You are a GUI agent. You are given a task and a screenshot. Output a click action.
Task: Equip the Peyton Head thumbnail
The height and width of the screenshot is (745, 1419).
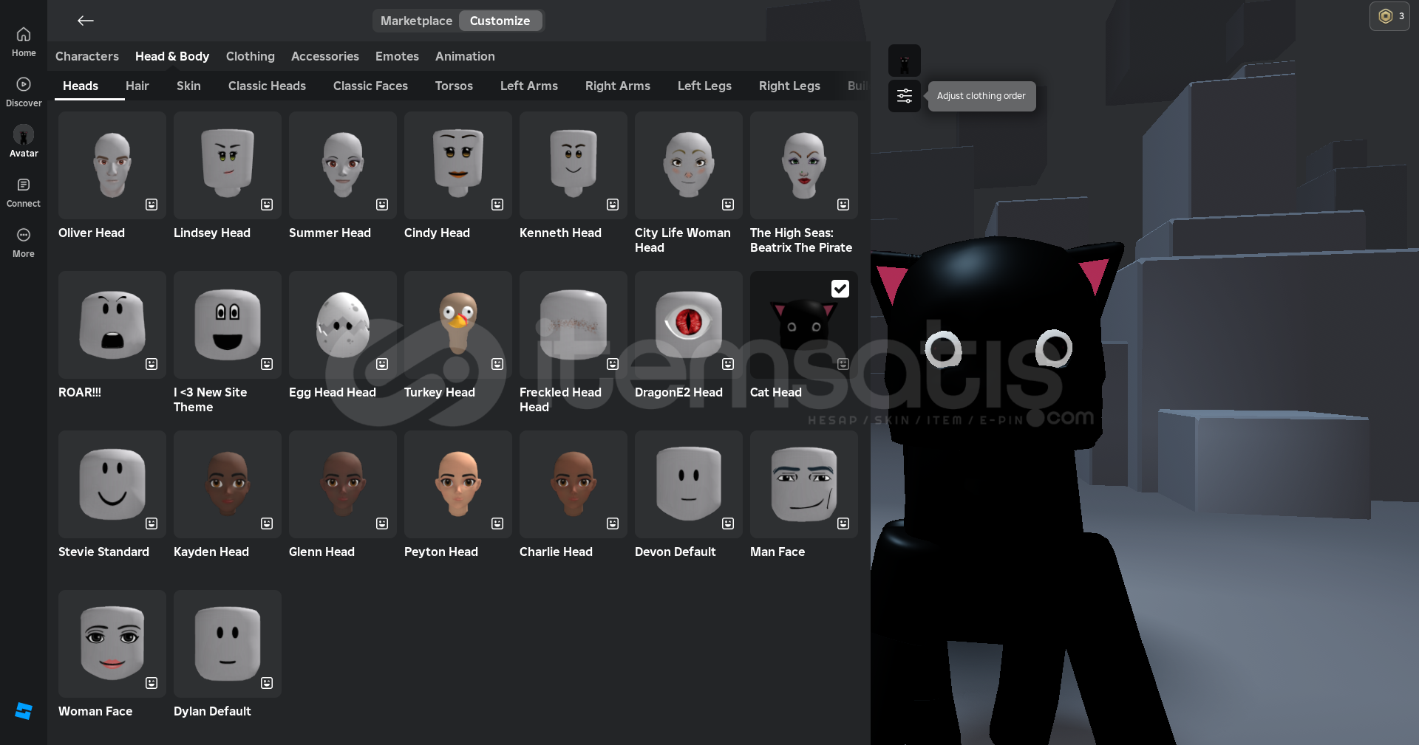pyautogui.click(x=458, y=484)
